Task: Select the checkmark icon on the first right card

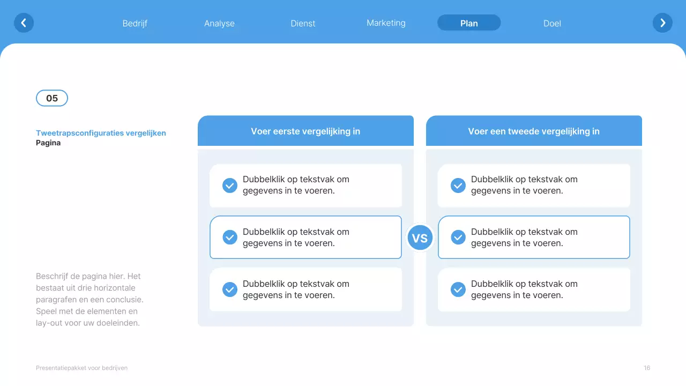Action: click(458, 185)
